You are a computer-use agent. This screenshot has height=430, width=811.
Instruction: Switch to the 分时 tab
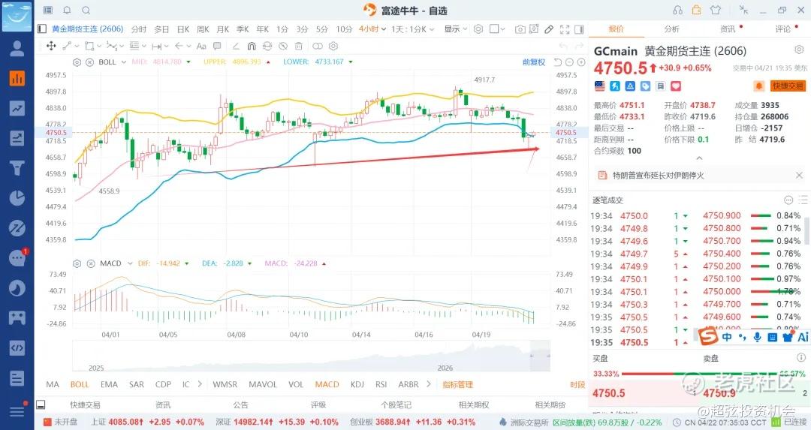click(x=139, y=29)
